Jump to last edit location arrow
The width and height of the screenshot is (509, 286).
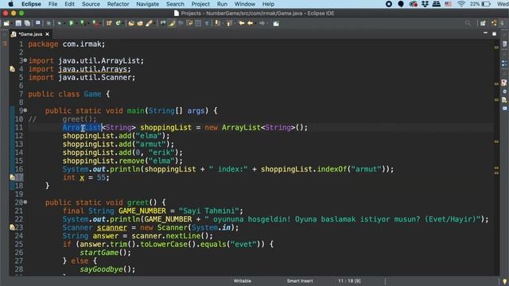click(x=241, y=23)
